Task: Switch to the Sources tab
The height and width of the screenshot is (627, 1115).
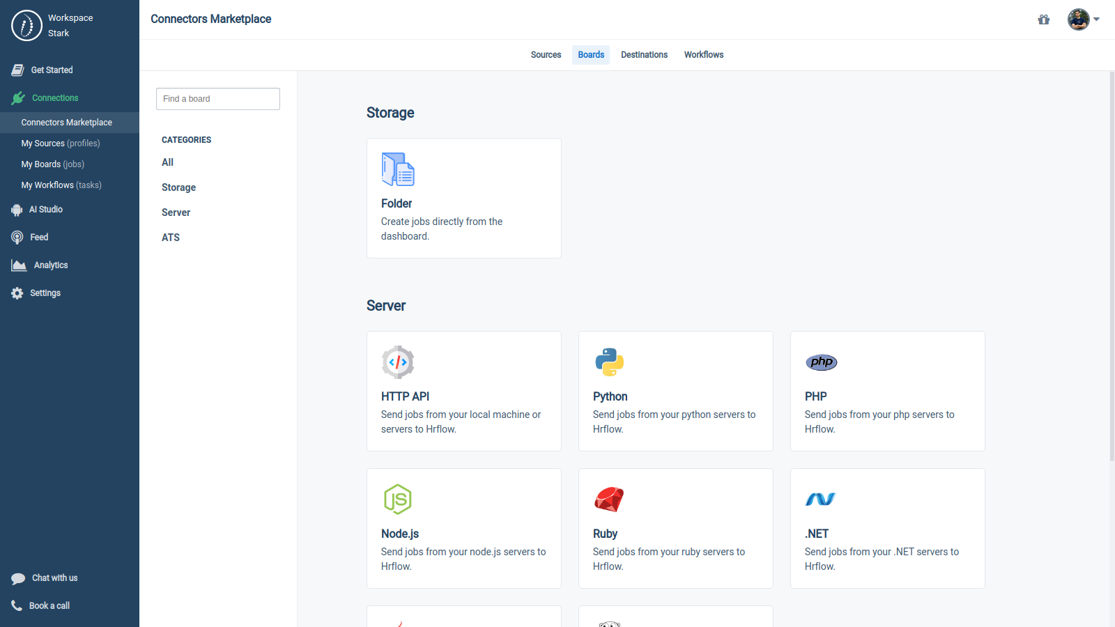Action: pyautogui.click(x=546, y=55)
